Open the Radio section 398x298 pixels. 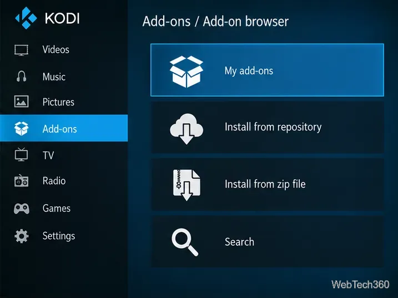tap(54, 181)
